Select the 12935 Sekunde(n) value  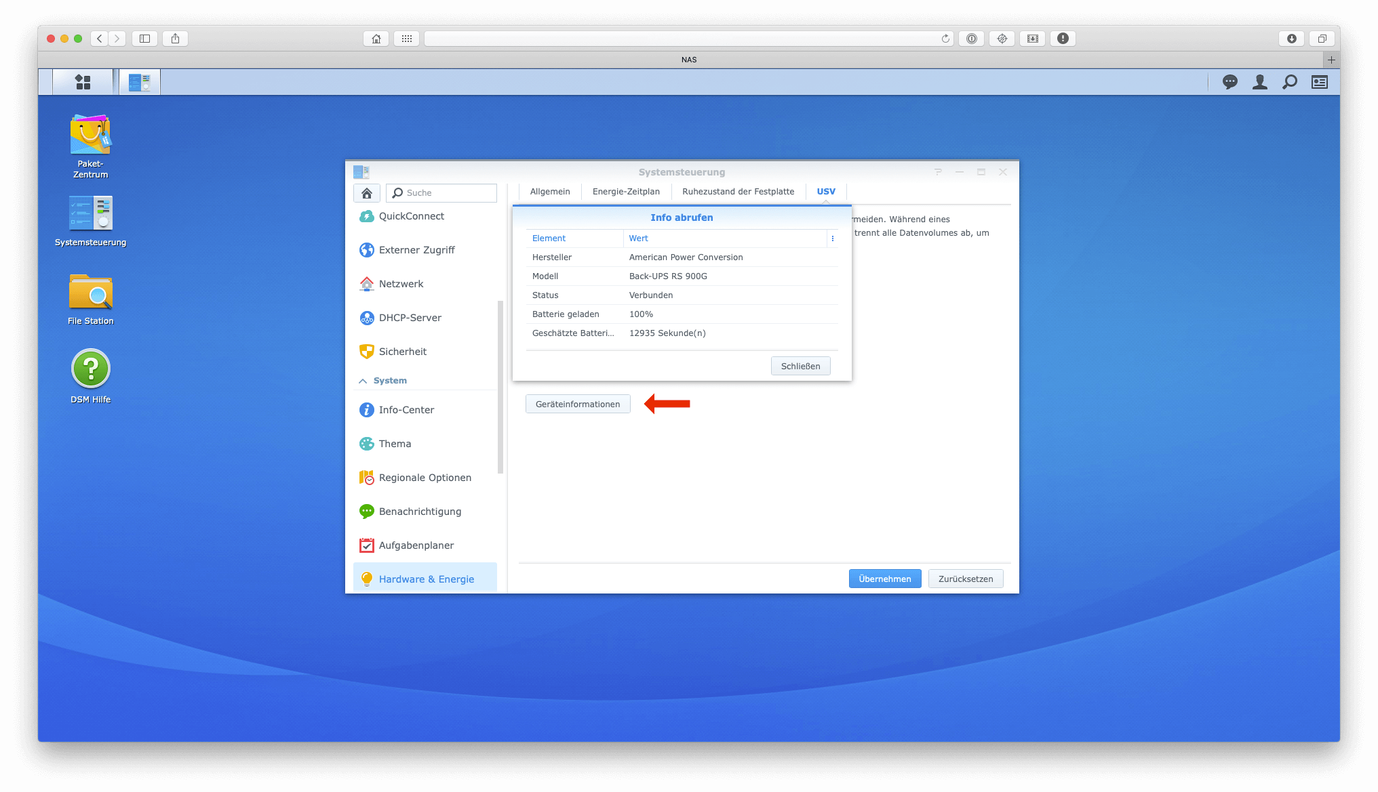point(667,333)
